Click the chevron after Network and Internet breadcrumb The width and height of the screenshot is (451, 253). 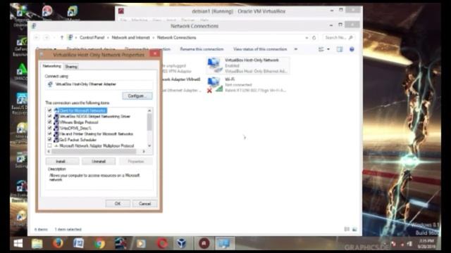[154, 37]
